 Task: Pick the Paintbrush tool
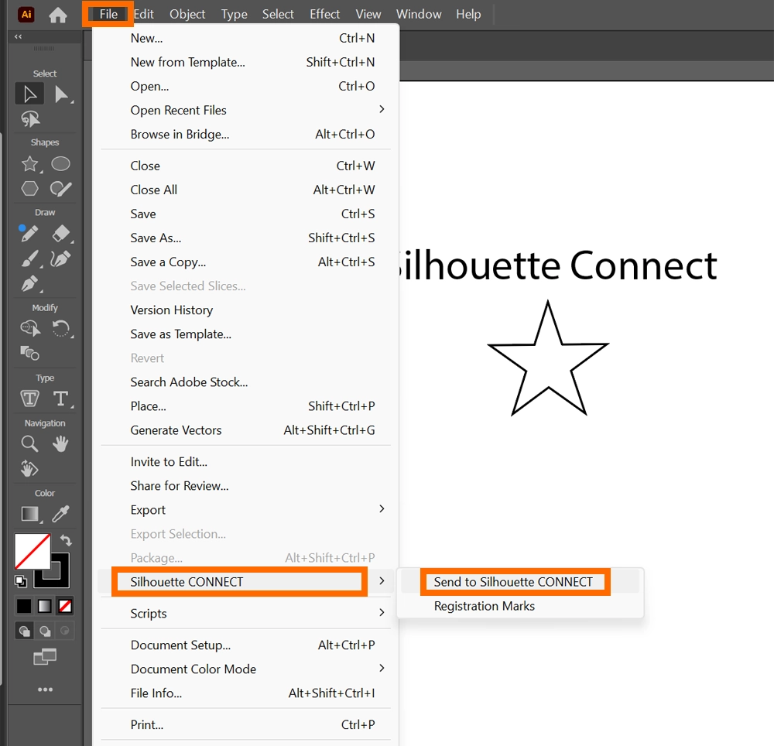click(29, 258)
